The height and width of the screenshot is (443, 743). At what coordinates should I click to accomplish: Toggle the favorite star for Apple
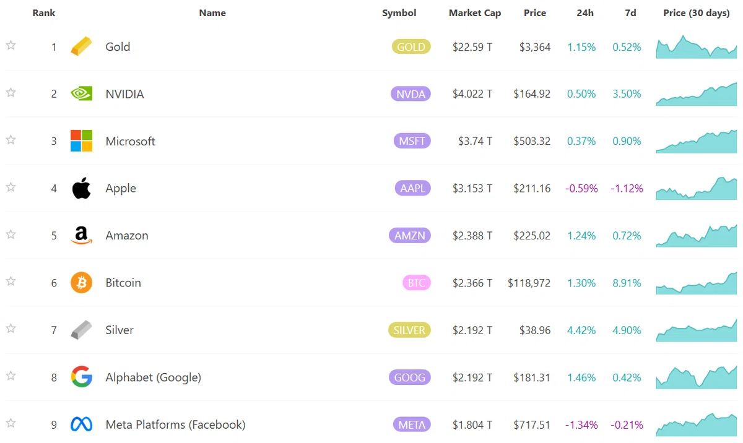tap(11, 187)
